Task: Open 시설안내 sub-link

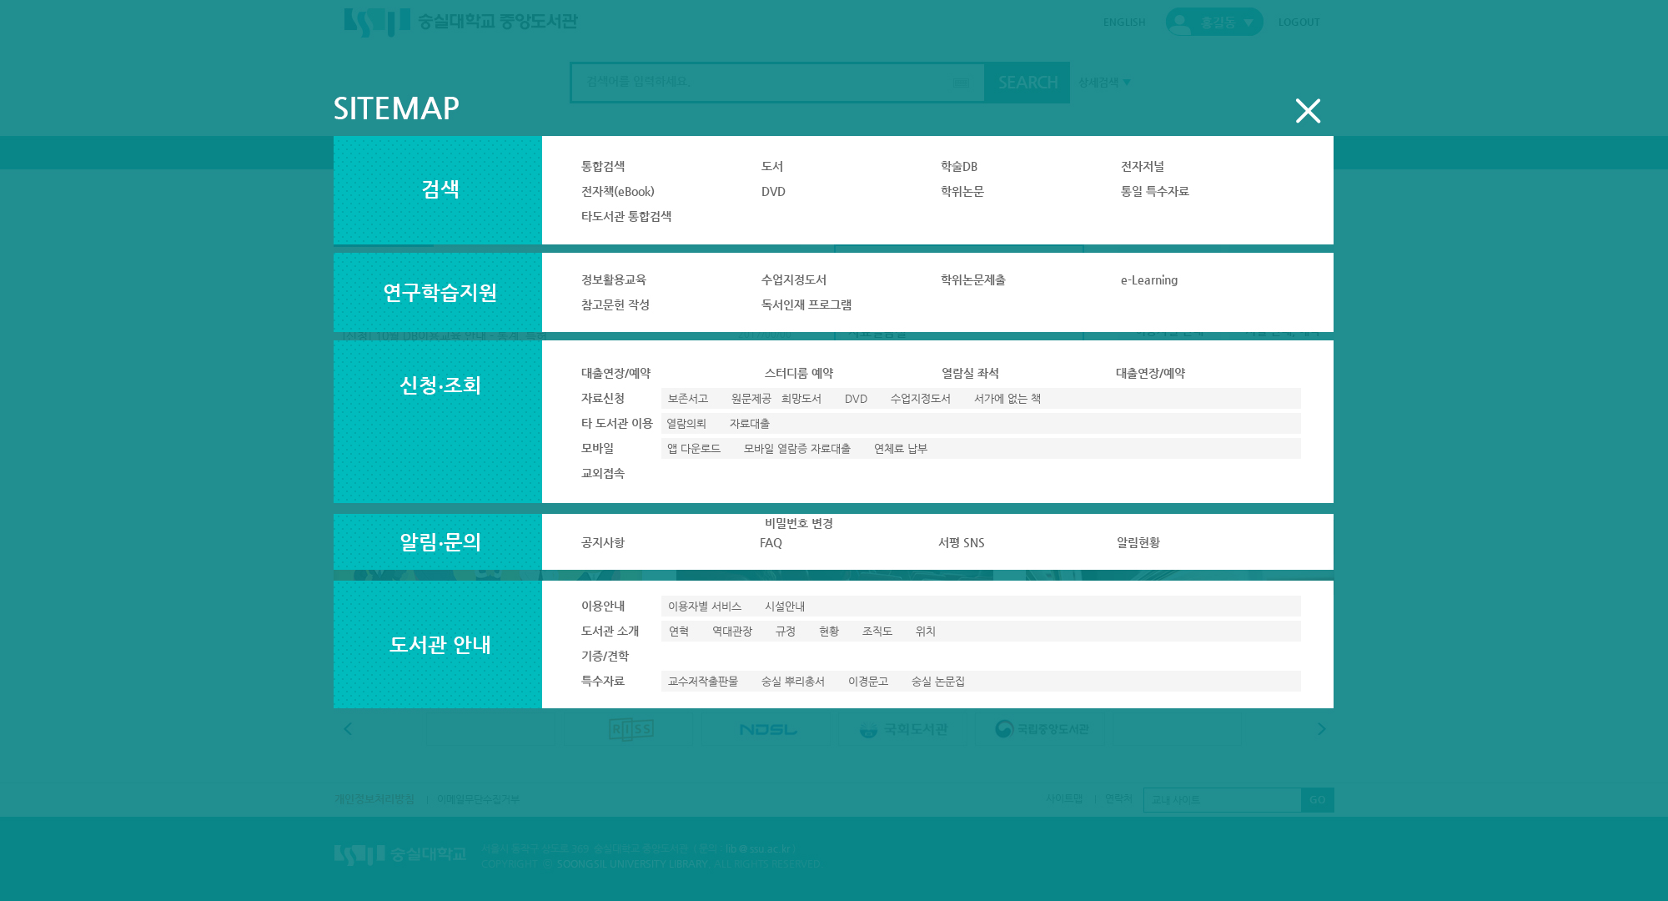Action: [785, 607]
